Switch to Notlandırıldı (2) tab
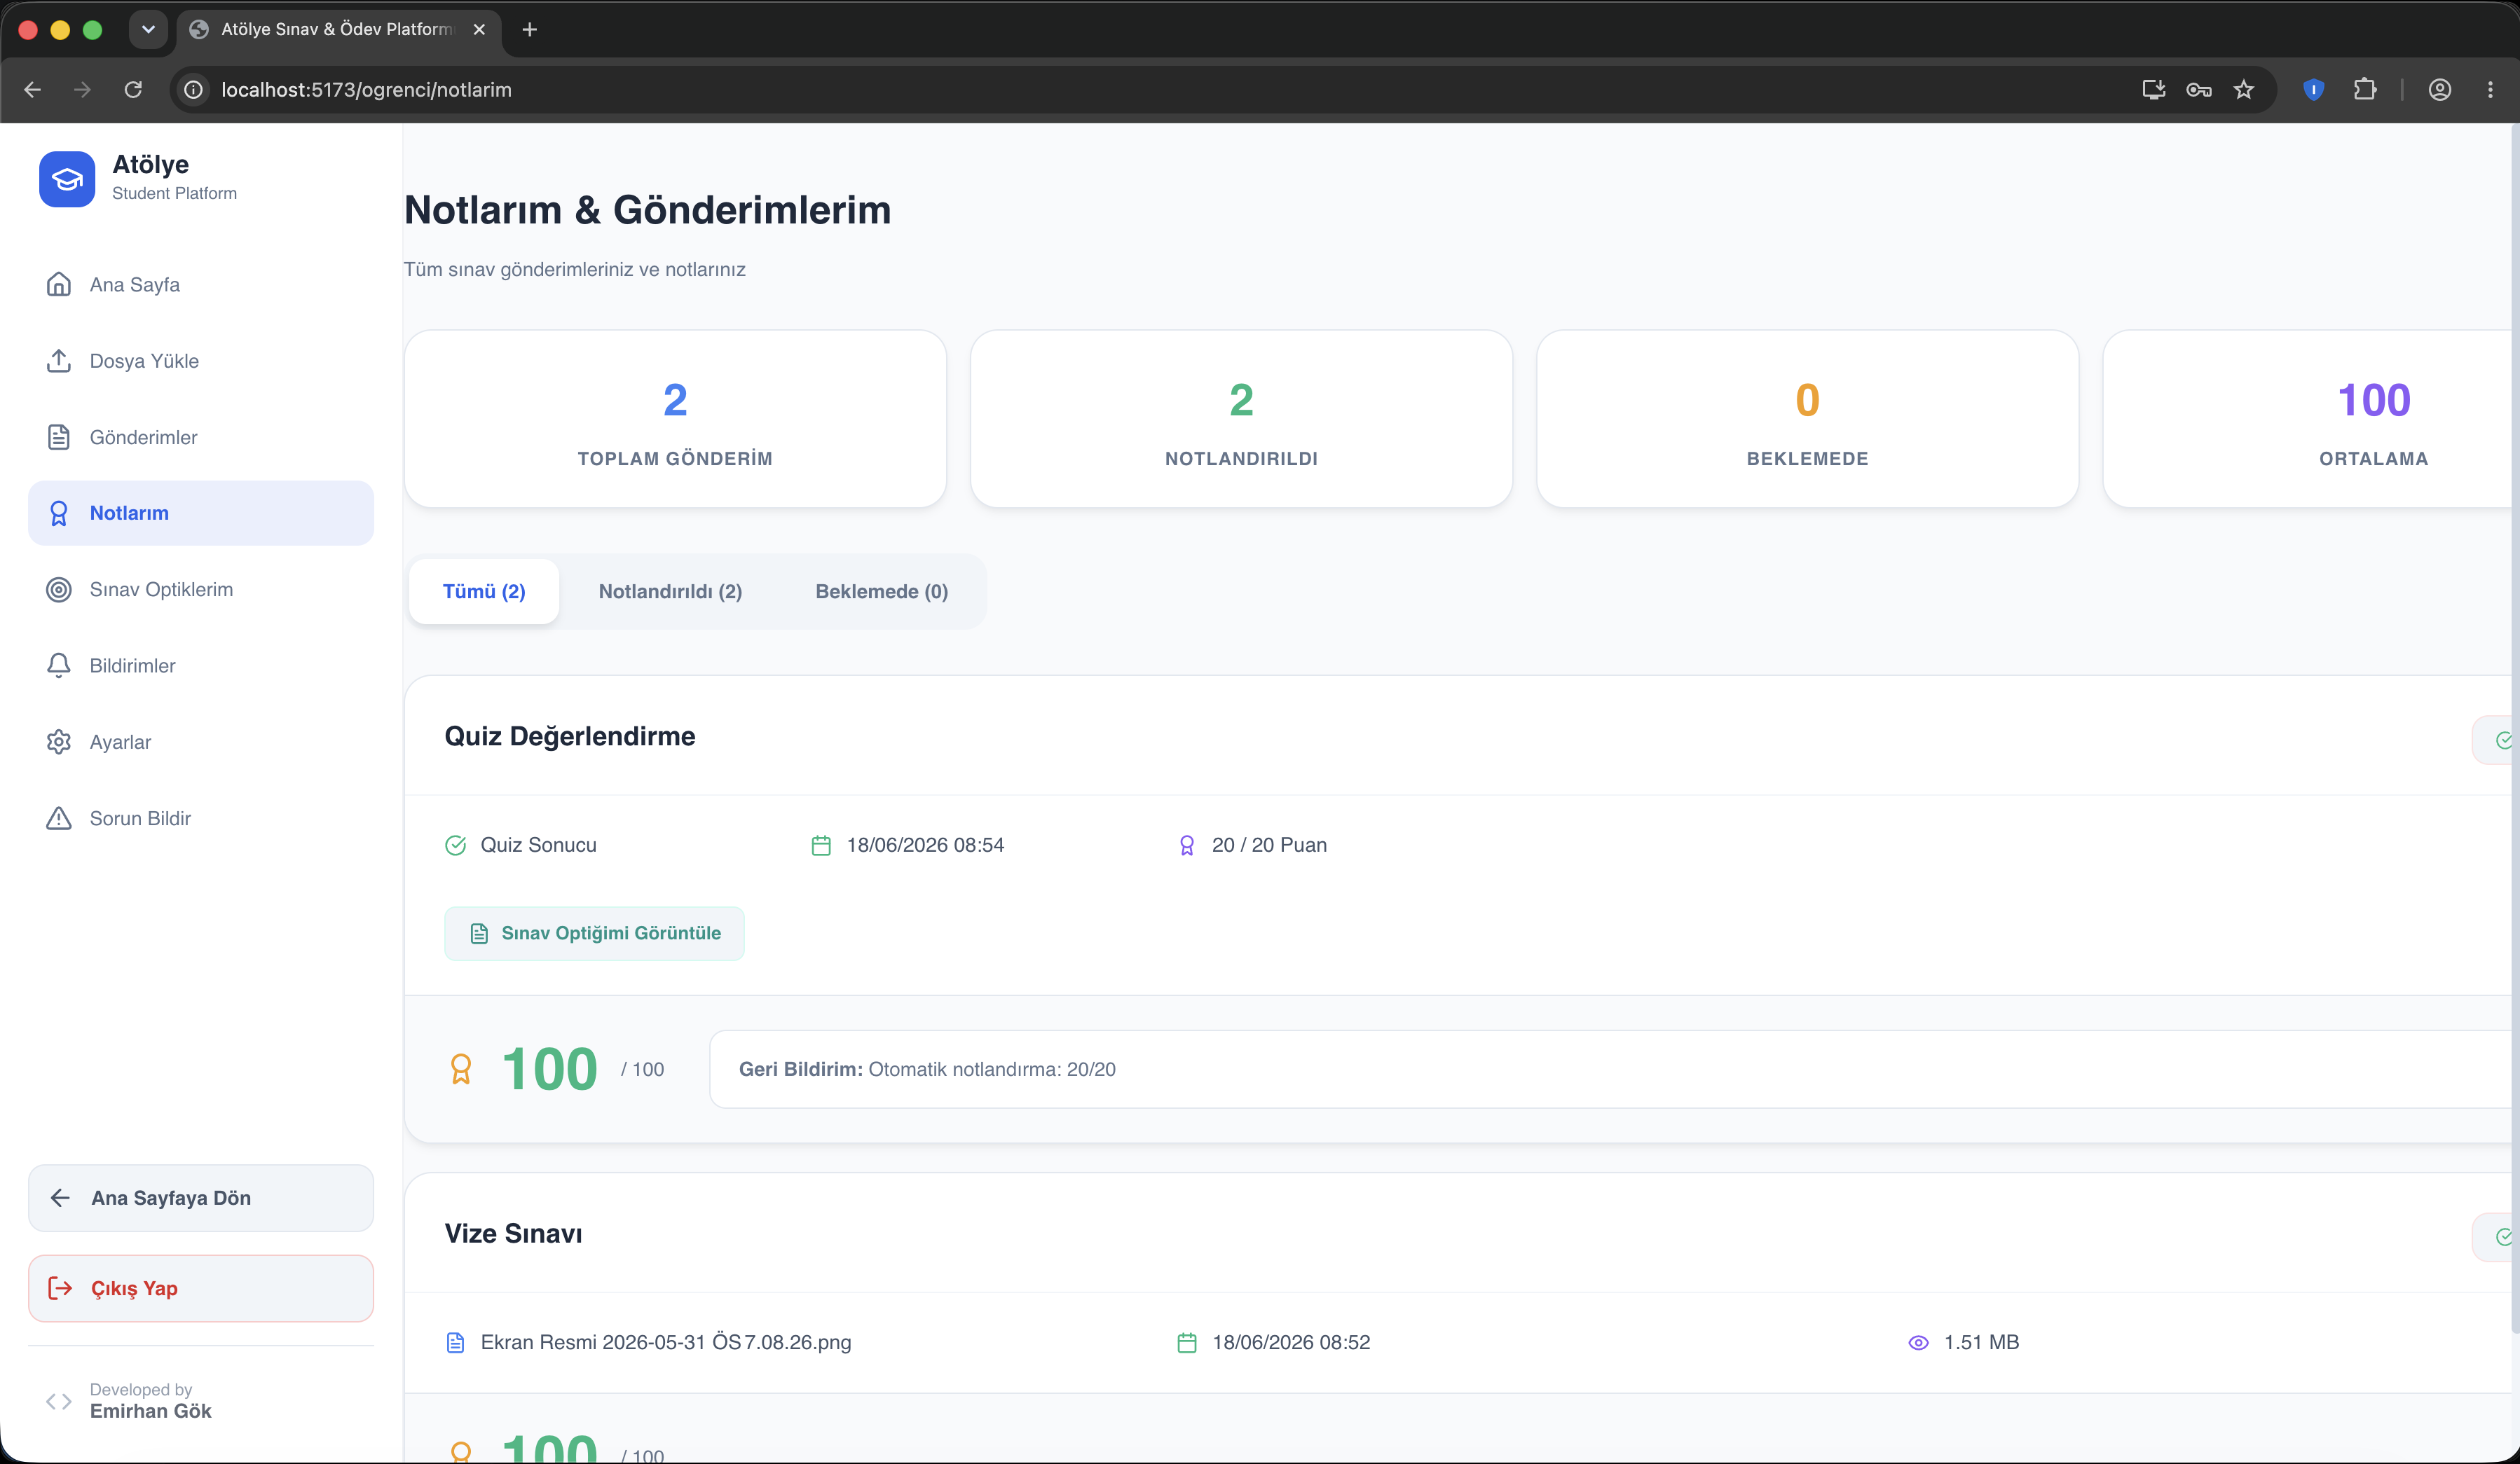 [x=670, y=592]
